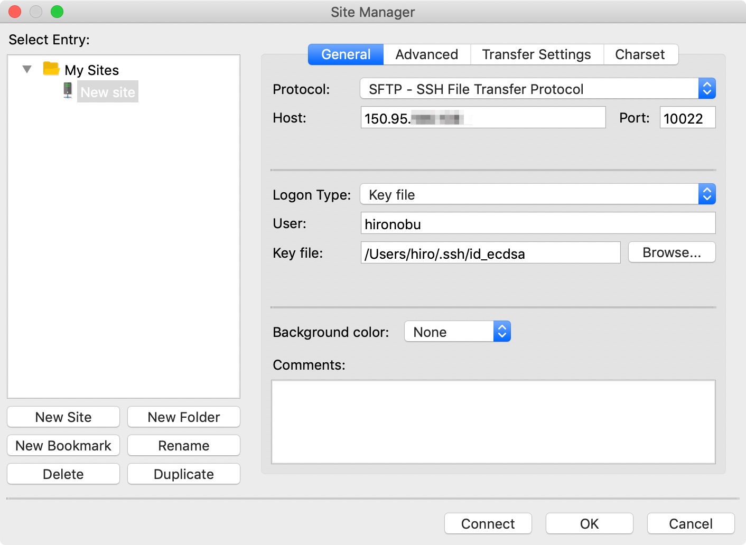This screenshot has height=545, width=746.
Task: Create a New Site entry
Action: (x=63, y=417)
